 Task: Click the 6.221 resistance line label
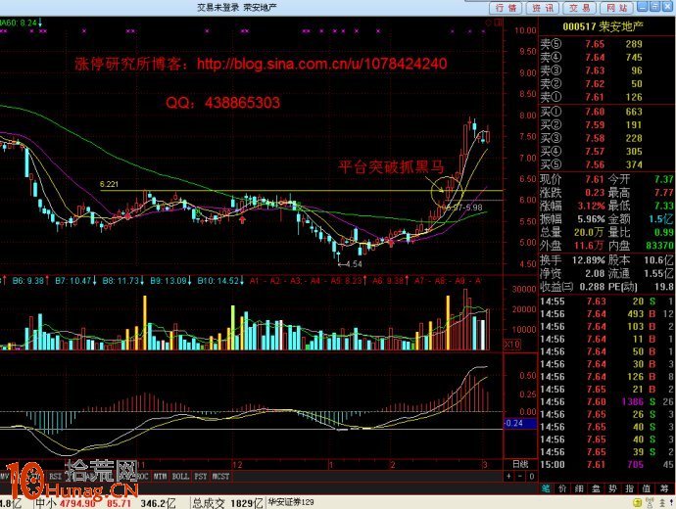(109, 184)
